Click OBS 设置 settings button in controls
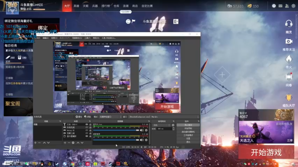Image resolution: width=298 pixels, height=167 pixels. pos(188,138)
